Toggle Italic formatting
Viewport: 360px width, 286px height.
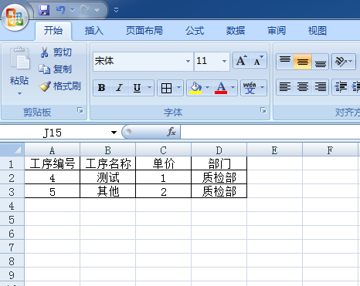click(119, 88)
